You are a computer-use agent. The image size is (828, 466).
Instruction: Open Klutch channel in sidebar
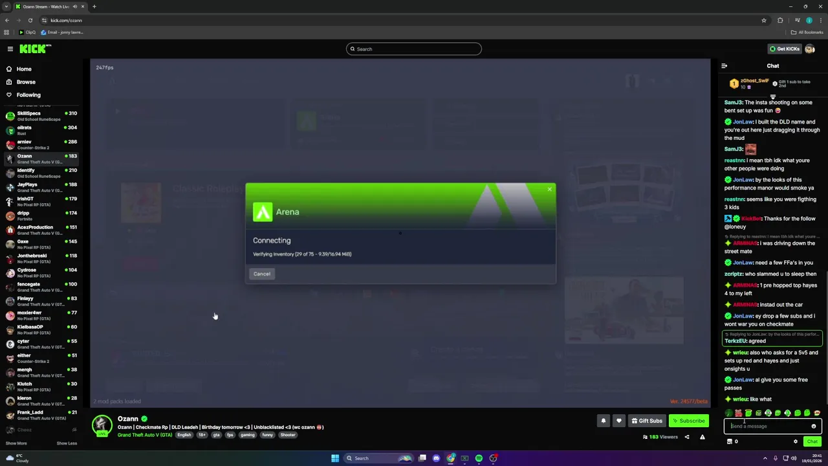pos(40,386)
